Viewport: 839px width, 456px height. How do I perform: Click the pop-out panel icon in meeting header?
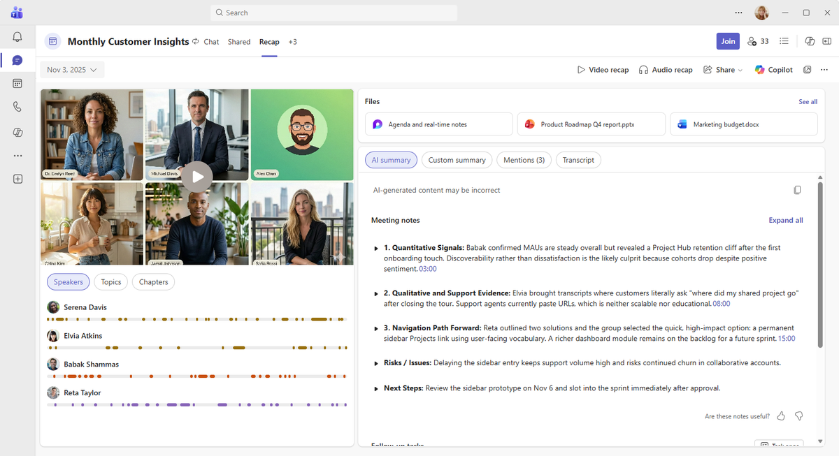(826, 41)
